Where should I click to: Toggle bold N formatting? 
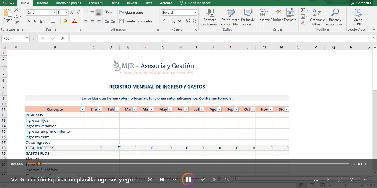coord(29,21)
